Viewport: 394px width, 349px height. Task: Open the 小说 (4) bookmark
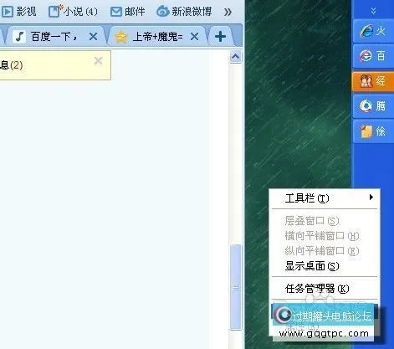click(73, 12)
